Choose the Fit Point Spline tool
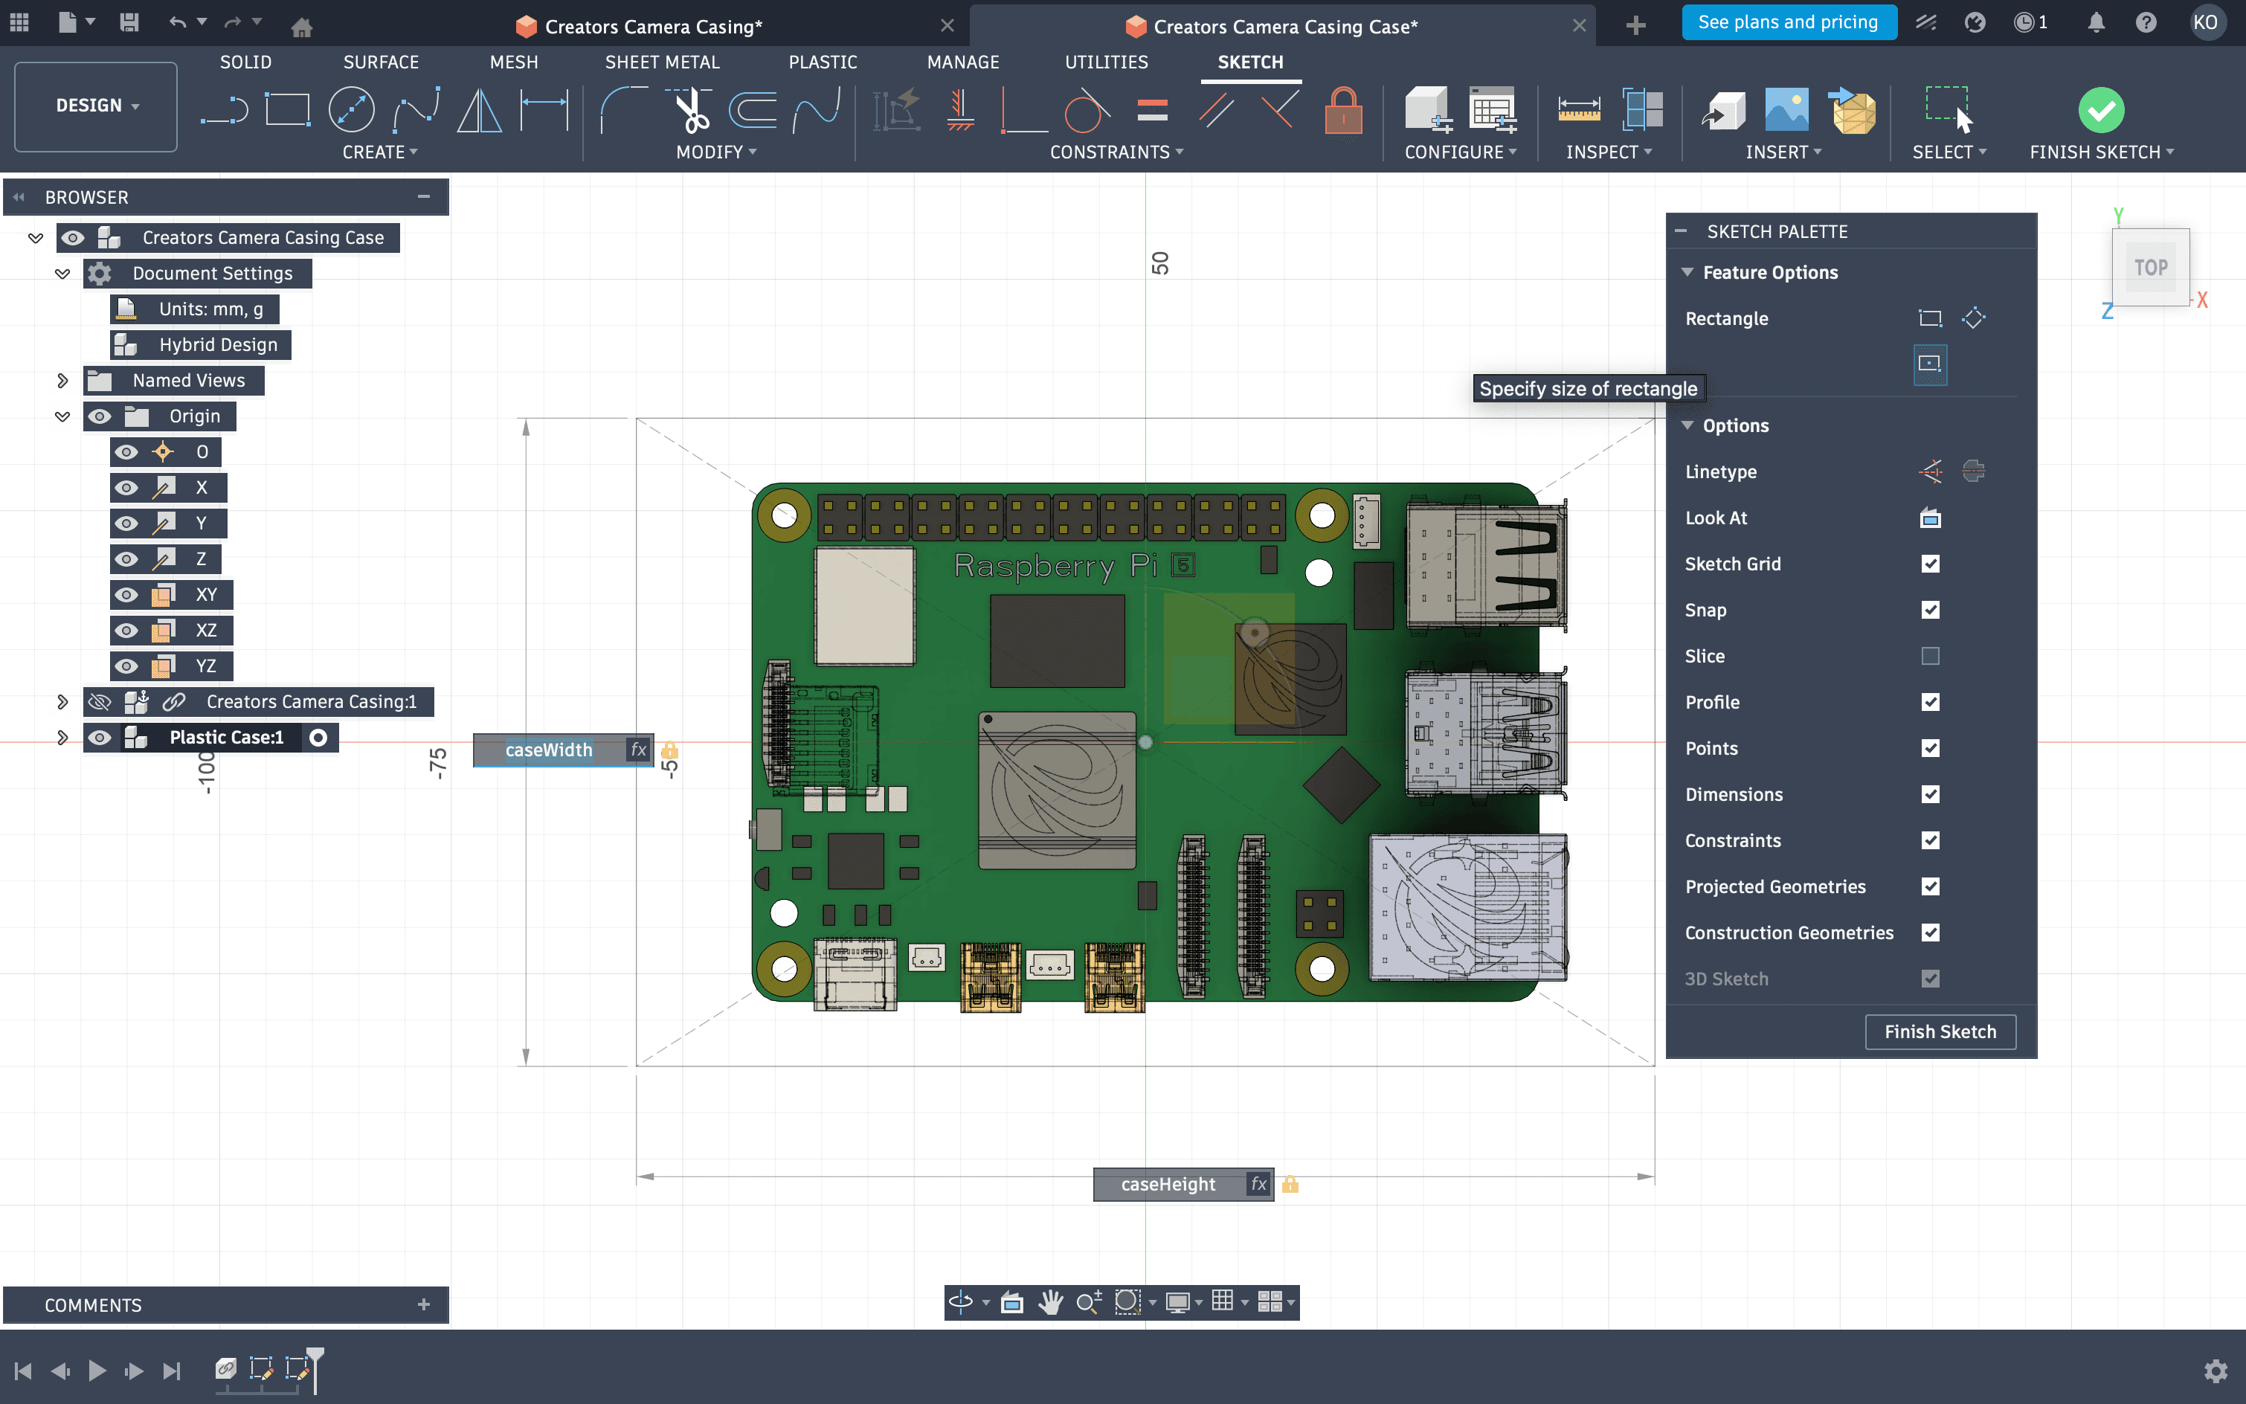Screen dimensions: 2246x1404 coord(416,111)
